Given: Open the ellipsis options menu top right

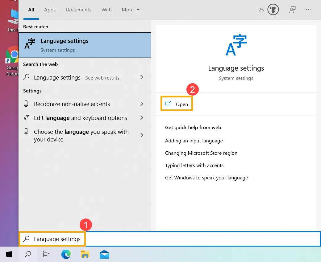Looking at the screenshot, I should pyautogui.click(x=309, y=10).
